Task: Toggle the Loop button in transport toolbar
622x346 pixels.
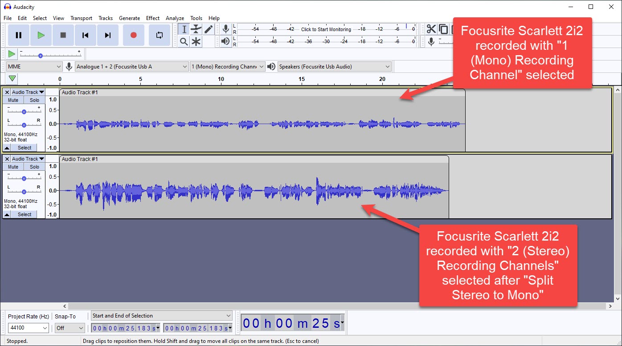Action: point(159,35)
